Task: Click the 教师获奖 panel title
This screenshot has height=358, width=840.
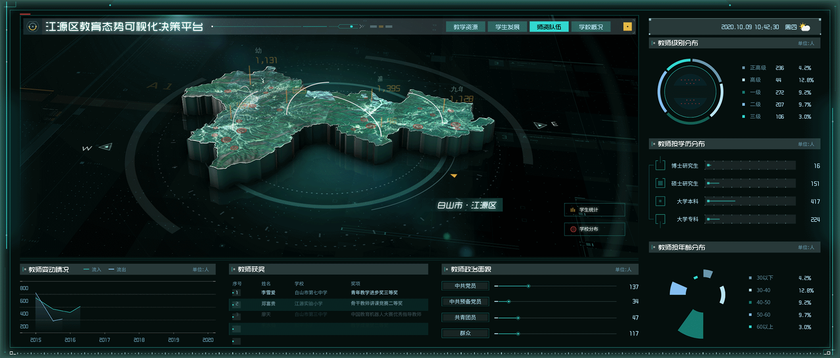Action: point(251,269)
